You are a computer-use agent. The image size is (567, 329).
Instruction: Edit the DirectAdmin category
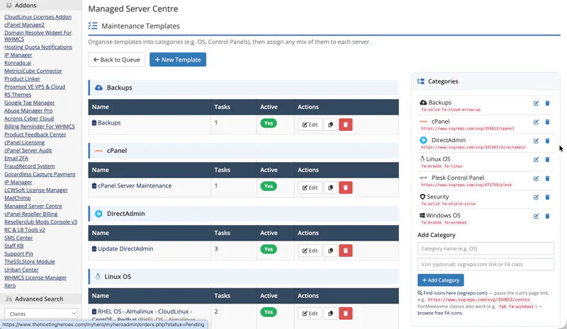coord(536,141)
